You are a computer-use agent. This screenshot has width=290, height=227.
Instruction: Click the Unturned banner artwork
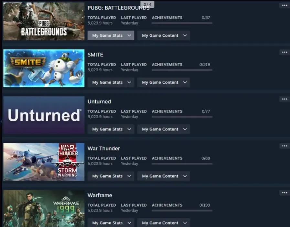(x=44, y=114)
